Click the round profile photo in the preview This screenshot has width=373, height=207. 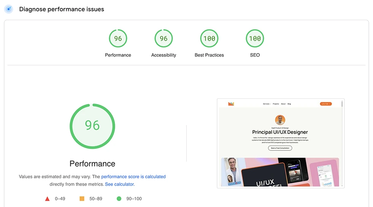pyautogui.click(x=280, y=120)
